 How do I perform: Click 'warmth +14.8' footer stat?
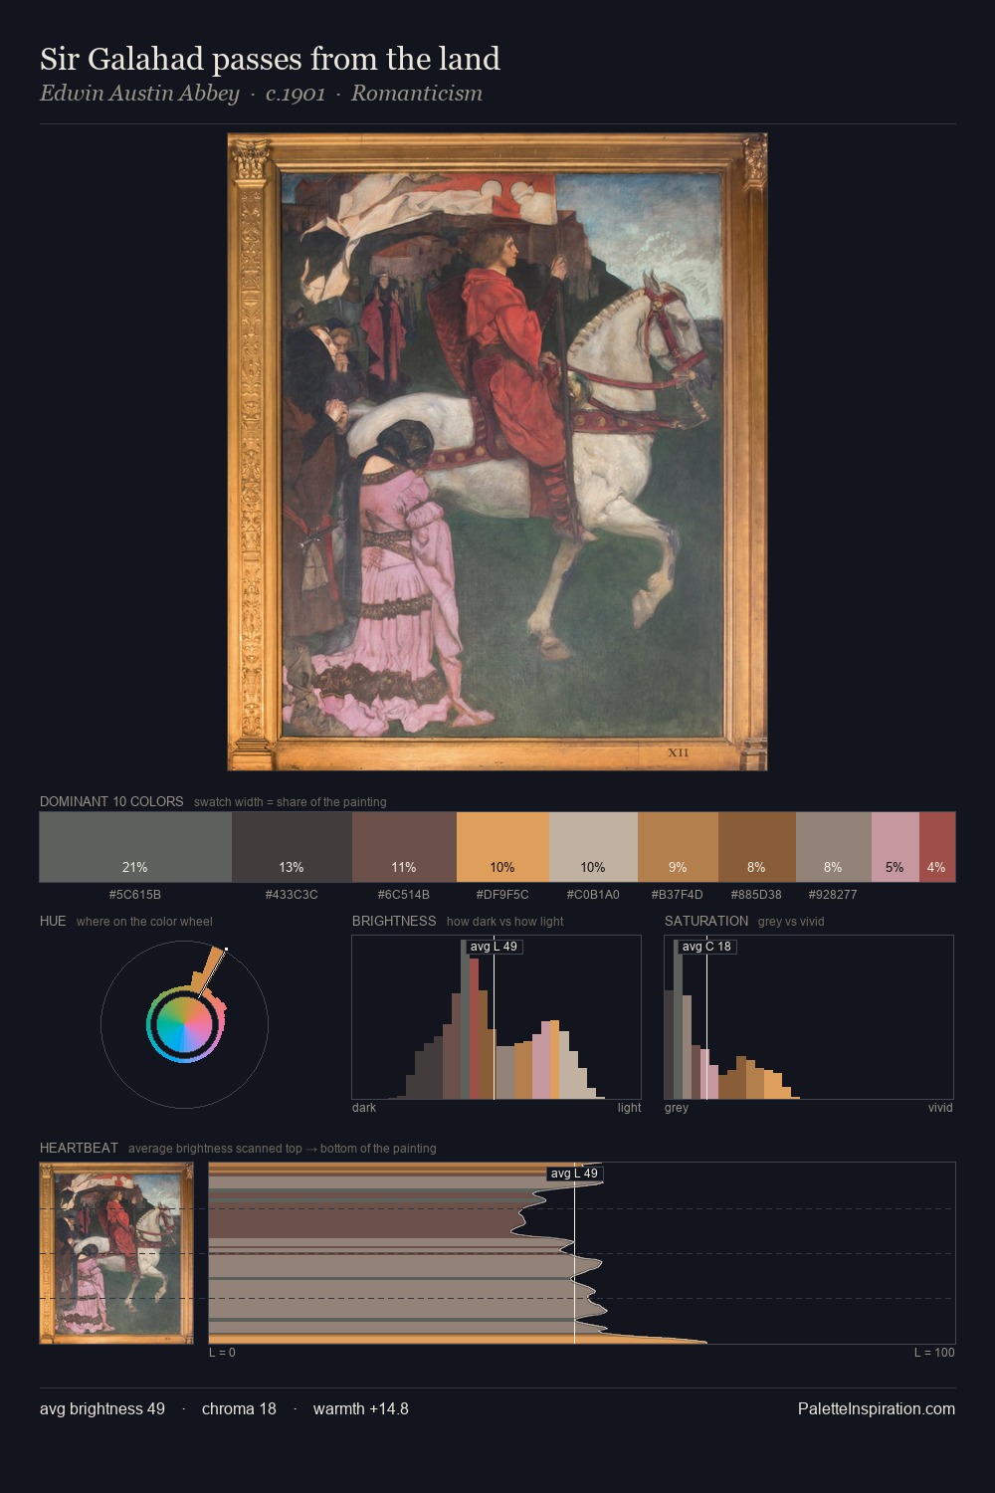pyautogui.click(x=361, y=1408)
